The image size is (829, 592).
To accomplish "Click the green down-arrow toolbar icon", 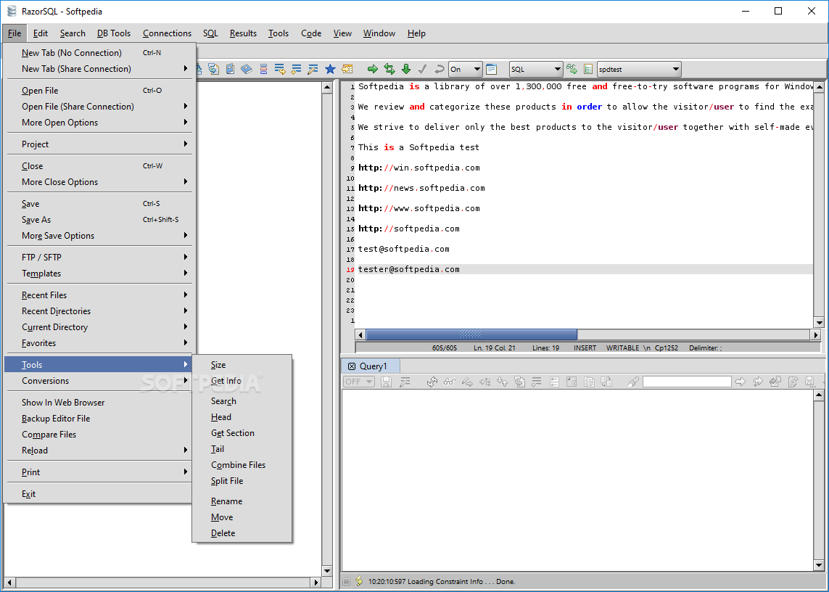I will pos(406,70).
